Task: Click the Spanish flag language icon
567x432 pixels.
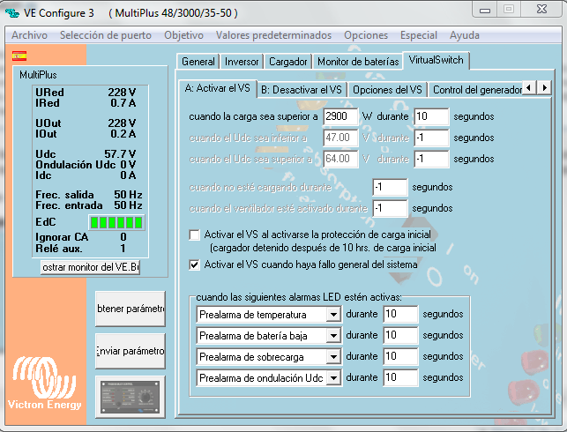Action: coord(19,56)
